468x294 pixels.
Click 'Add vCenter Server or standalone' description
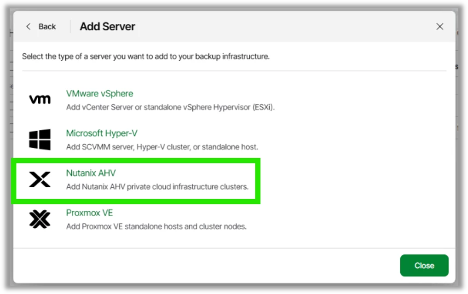170,107
